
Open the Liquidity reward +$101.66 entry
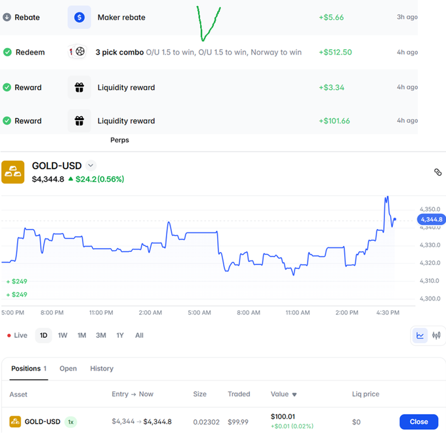click(x=209, y=121)
